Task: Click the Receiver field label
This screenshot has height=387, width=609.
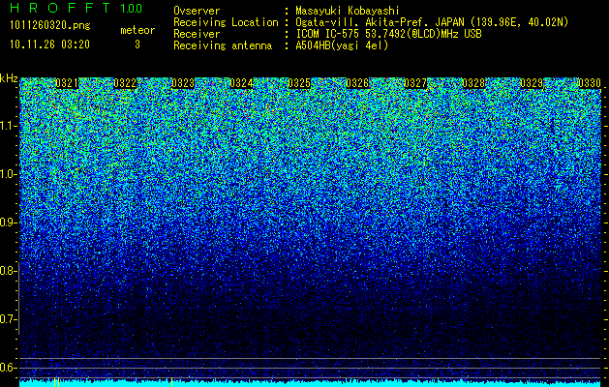Action: pos(197,34)
